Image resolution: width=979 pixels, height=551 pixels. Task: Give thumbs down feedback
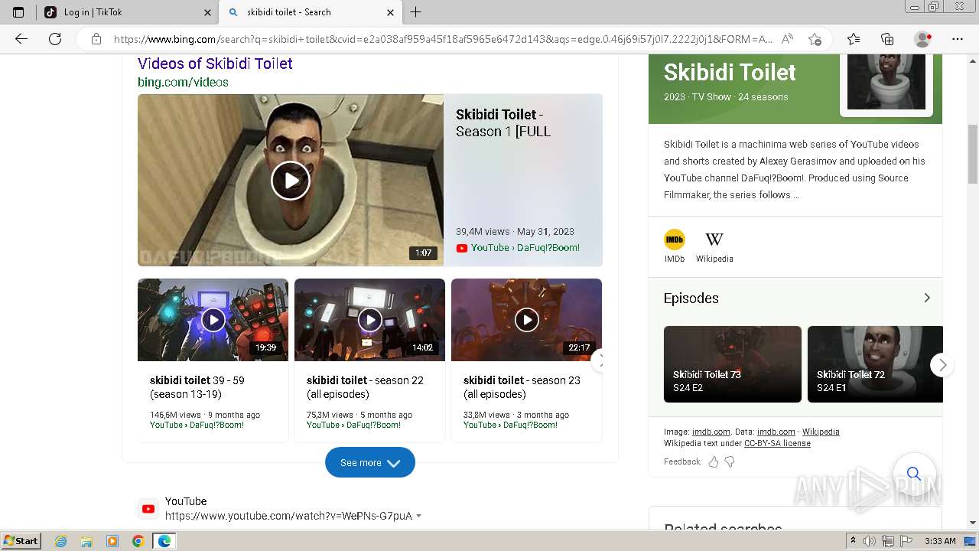tap(730, 461)
